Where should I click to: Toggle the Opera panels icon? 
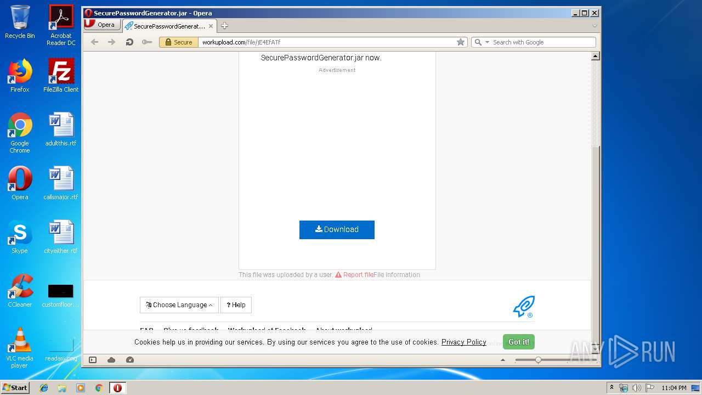point(93,360)
